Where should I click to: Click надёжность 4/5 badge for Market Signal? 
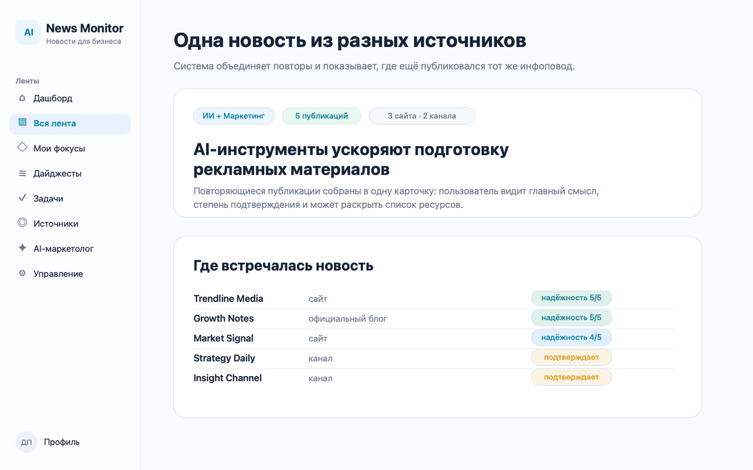tap(571, 338)
